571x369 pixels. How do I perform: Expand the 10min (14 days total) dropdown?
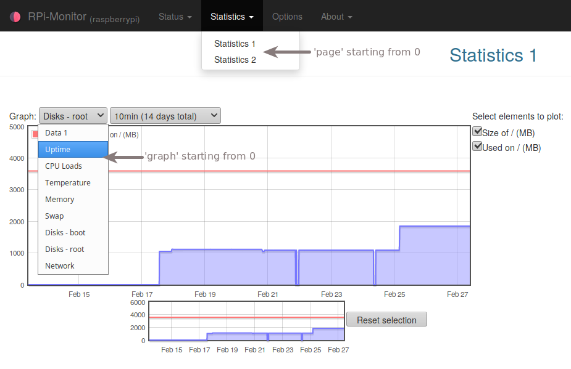tap(165, 116)
